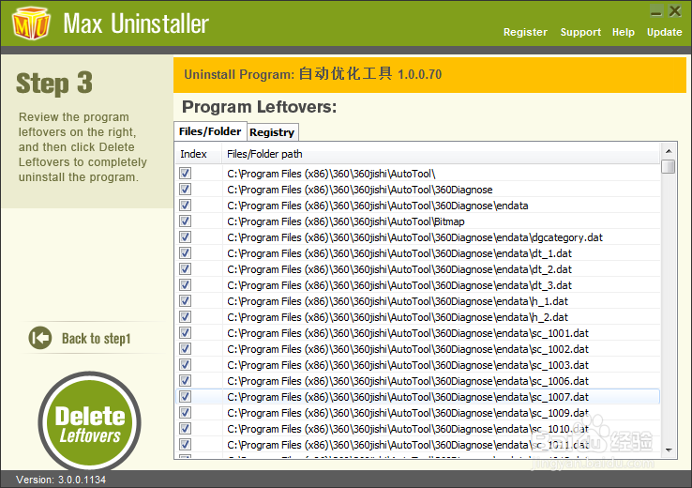This screenshot has height=488, width=692.
Task: Toggle the dt_3.dat checkbox
Action: (186, 284)
